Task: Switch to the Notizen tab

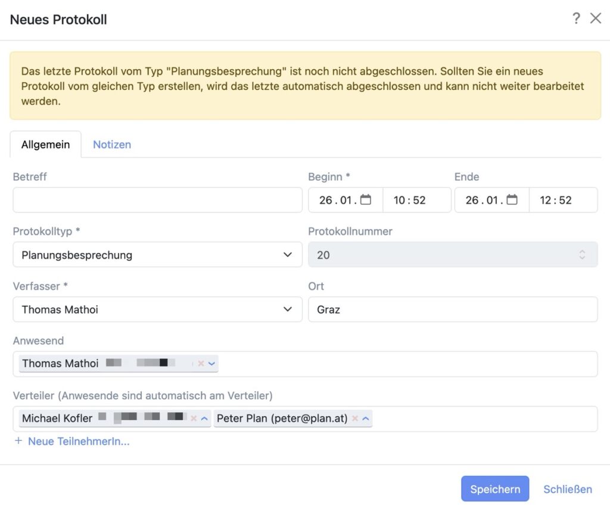Action: (112, 145)
